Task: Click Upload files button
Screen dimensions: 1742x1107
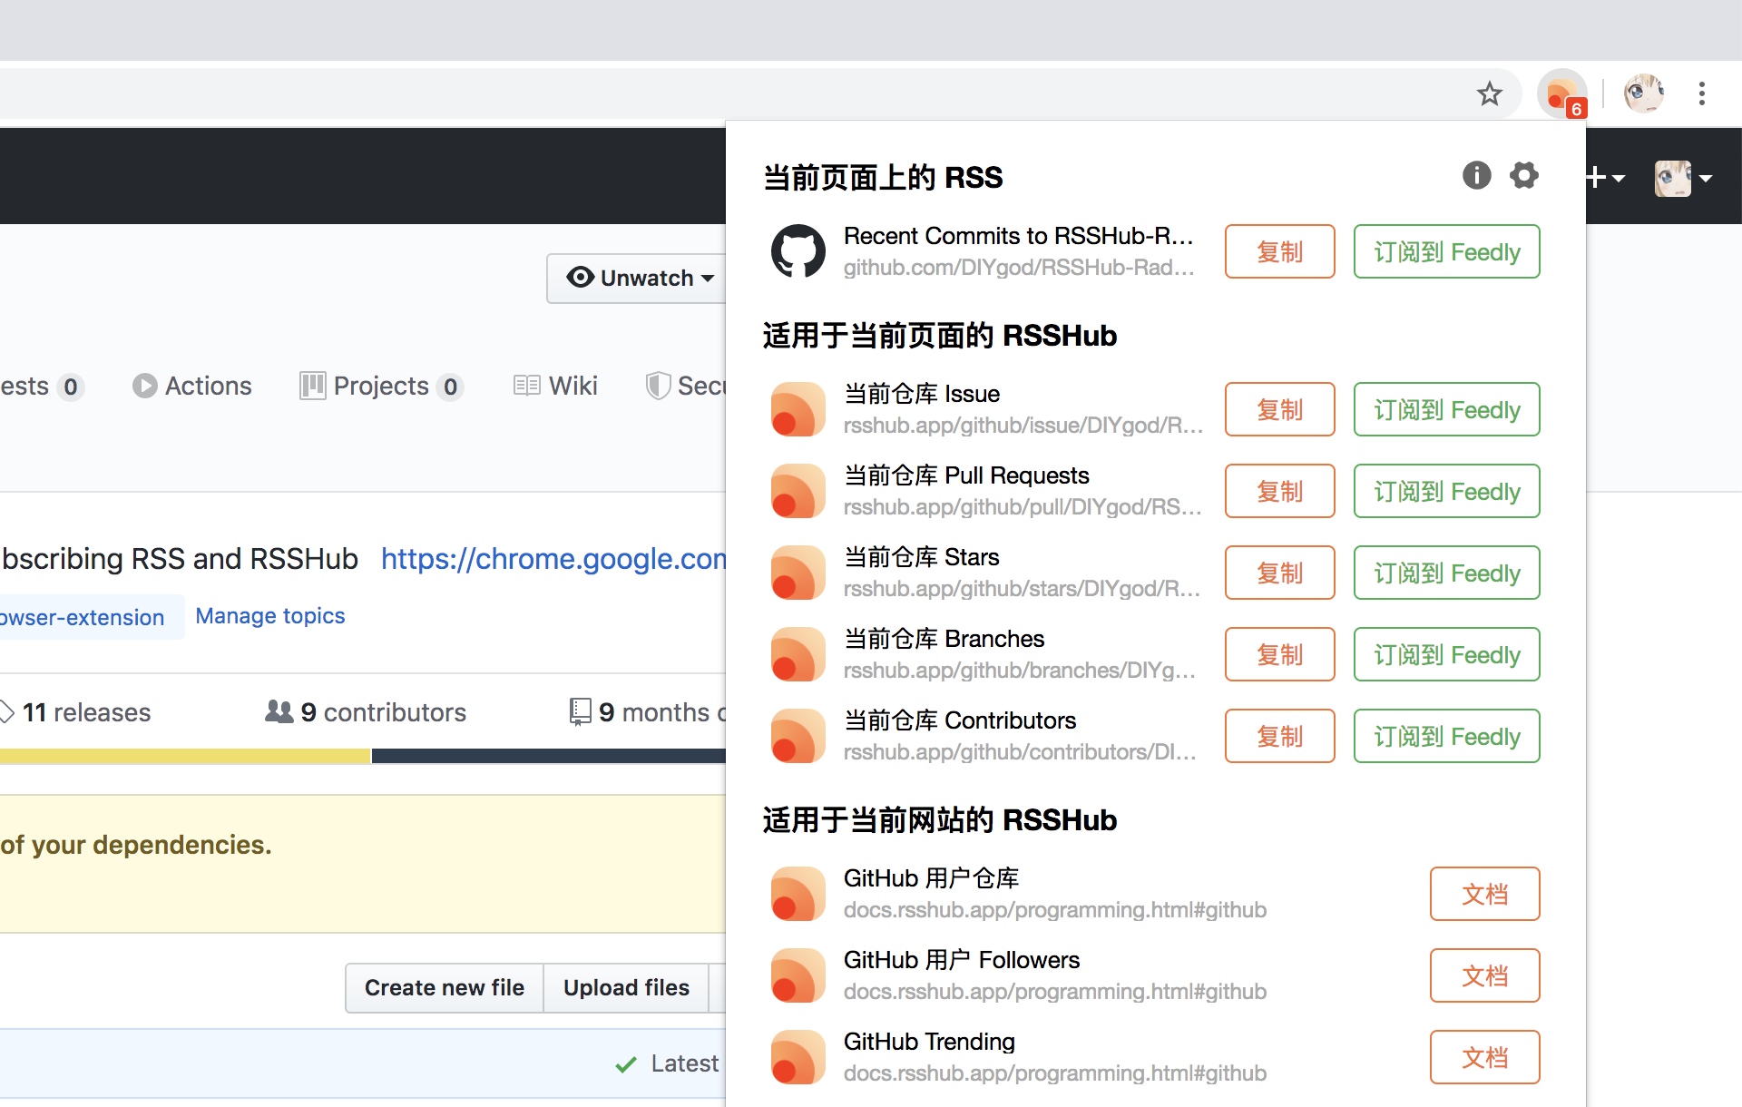Action: [x=626, y=987]
